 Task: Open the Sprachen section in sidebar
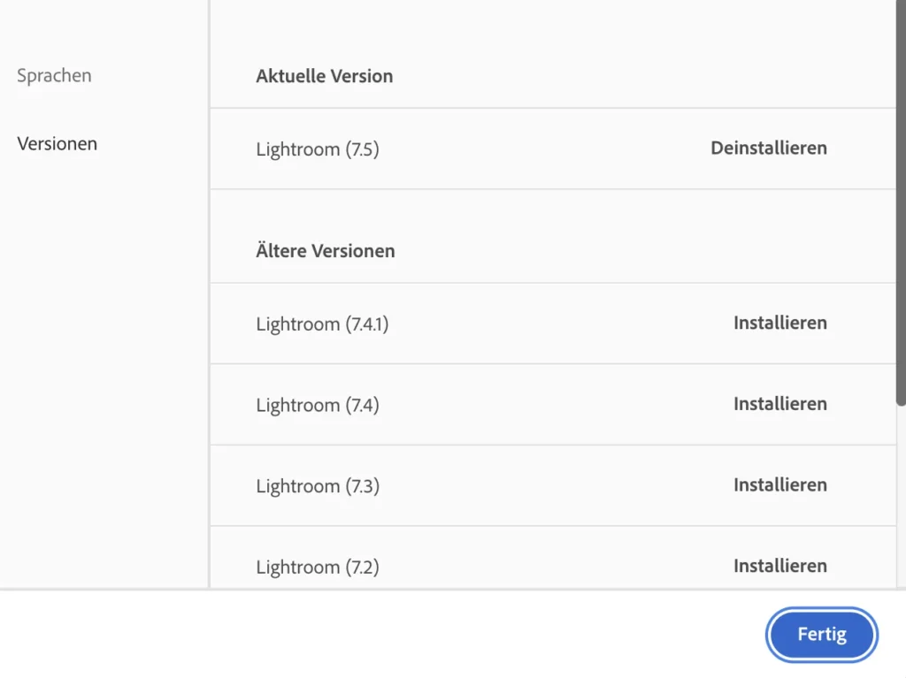click(54, 76)
